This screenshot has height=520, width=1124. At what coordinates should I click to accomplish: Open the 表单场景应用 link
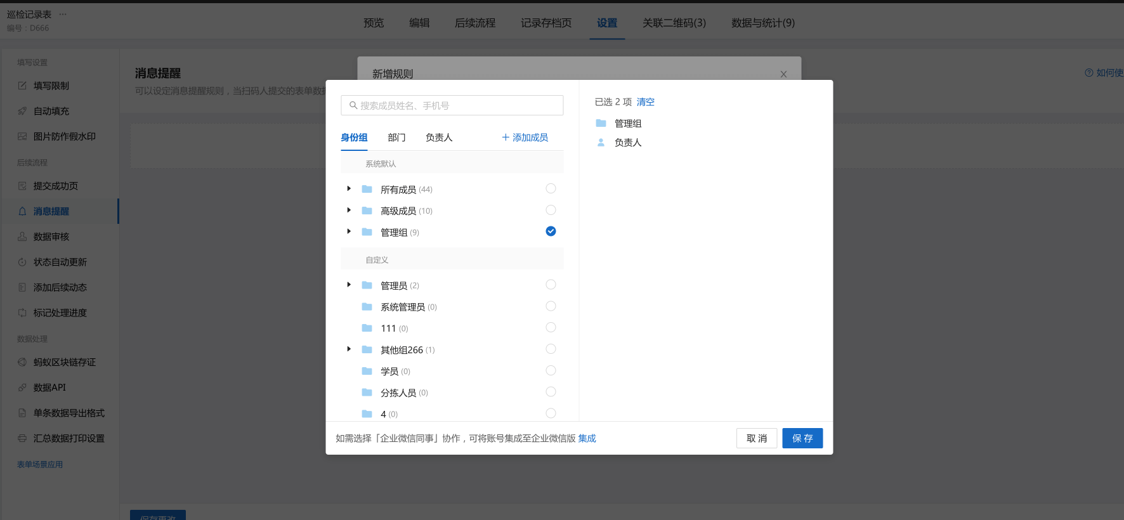coord(40,465)
